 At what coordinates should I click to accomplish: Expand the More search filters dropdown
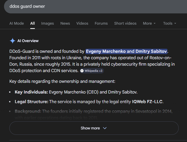click(x=149, y=23)
